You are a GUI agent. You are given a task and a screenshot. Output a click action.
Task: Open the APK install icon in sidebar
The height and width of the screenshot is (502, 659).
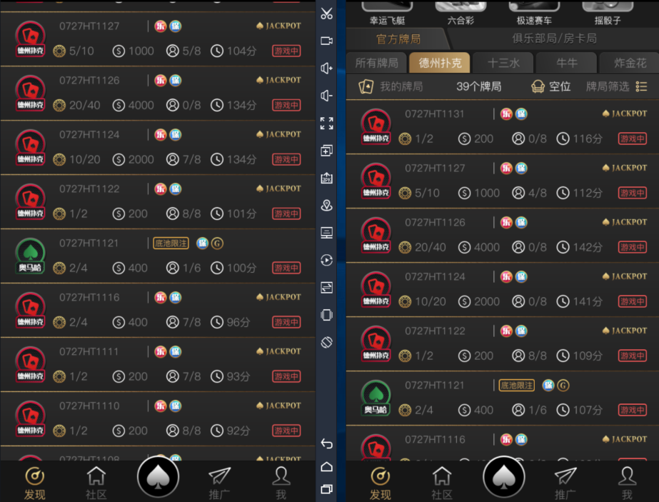(x=326, y=179)
